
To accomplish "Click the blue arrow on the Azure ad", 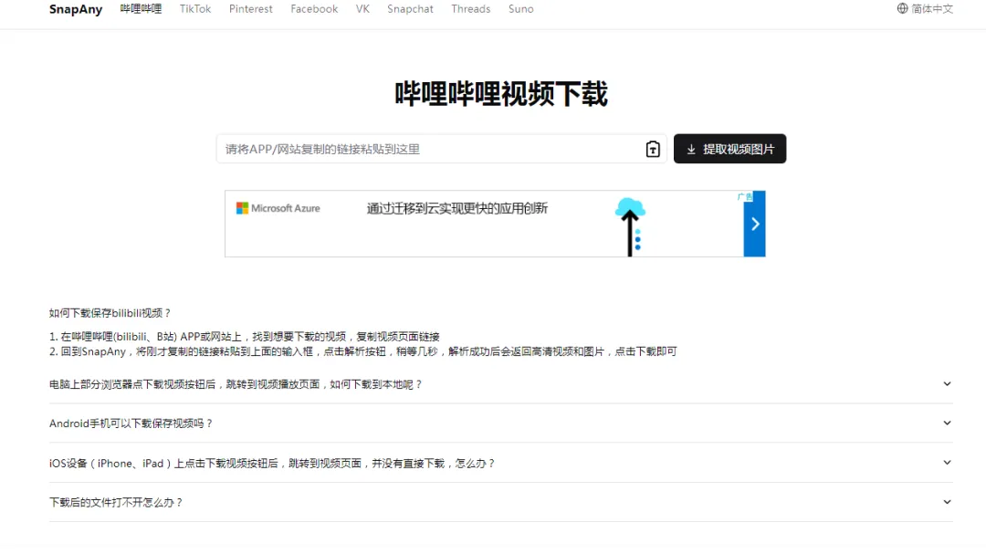I will 755,224.
